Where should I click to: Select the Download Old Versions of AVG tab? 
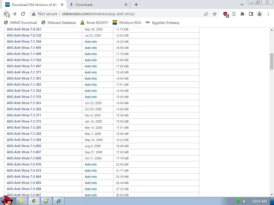tap(34, 5)
